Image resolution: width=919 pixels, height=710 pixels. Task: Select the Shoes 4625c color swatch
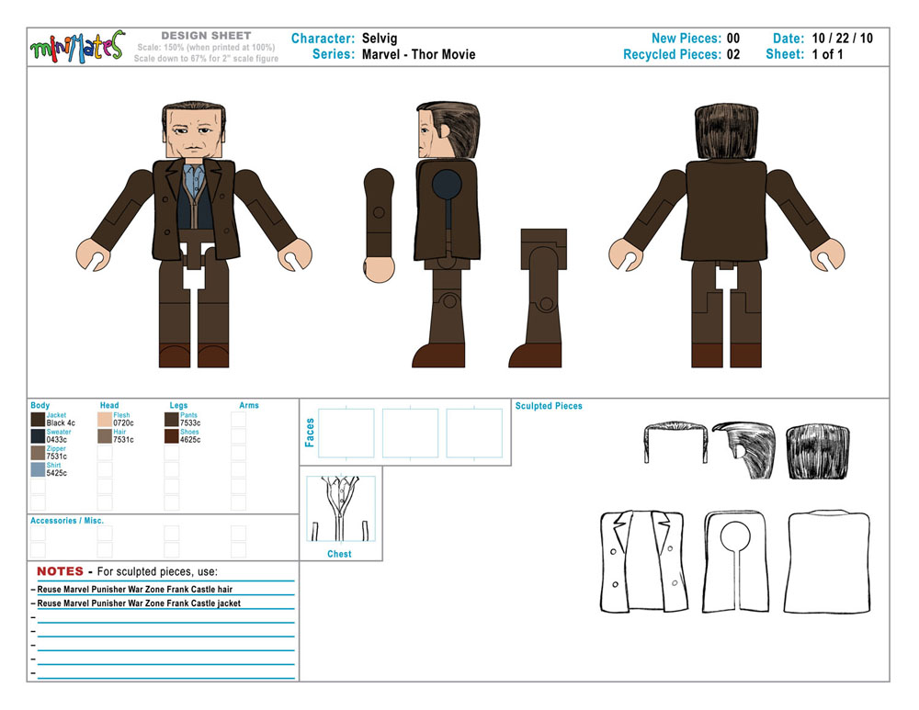pyautogui.click(x=172, y=436)
